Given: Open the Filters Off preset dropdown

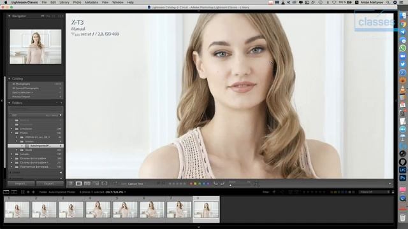Looking at the screenshot, I should (x=374, y=192).
